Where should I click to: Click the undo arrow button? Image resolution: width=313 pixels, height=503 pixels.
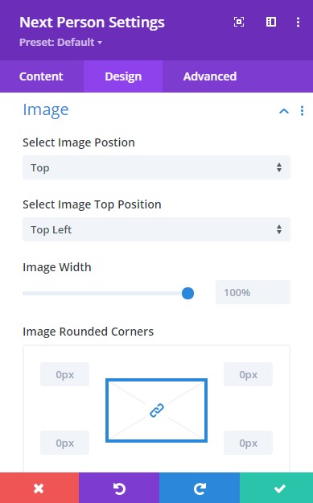click(x=119, y=488)
